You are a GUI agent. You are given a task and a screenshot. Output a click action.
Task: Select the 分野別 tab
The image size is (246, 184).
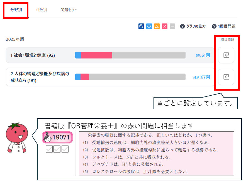[16, 10]
